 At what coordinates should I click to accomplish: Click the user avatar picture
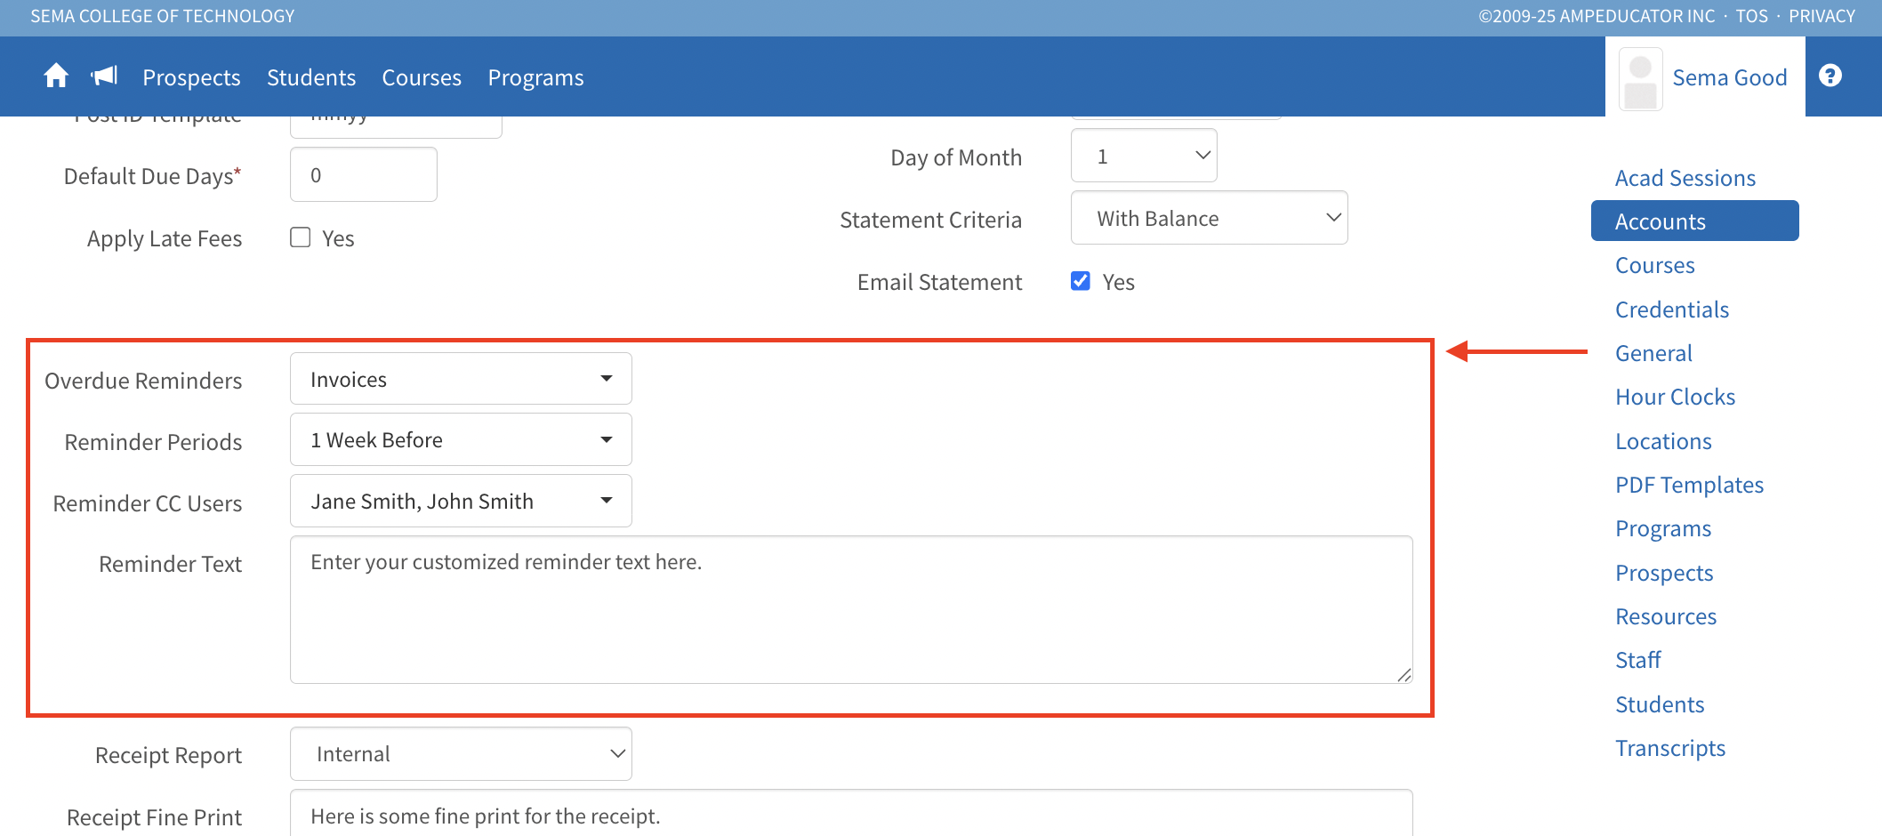point(1640,78)
